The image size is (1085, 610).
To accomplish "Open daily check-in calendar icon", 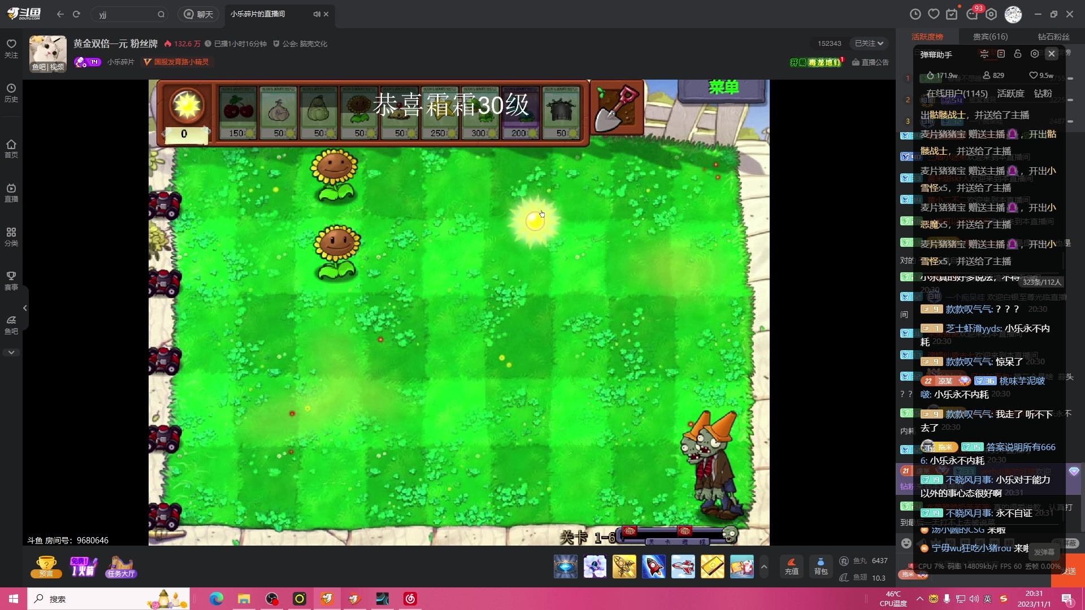I will pos(952,14).
